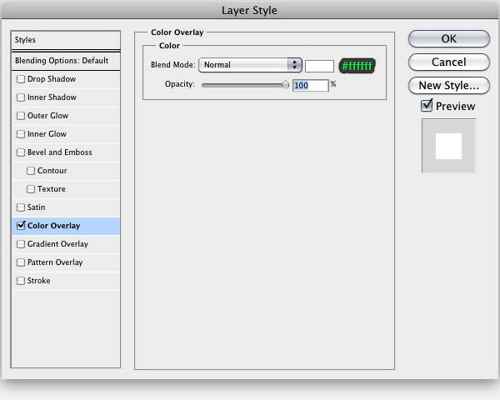500x400 pixels.
Task: Click the Contour label
Action: (52, 171)
